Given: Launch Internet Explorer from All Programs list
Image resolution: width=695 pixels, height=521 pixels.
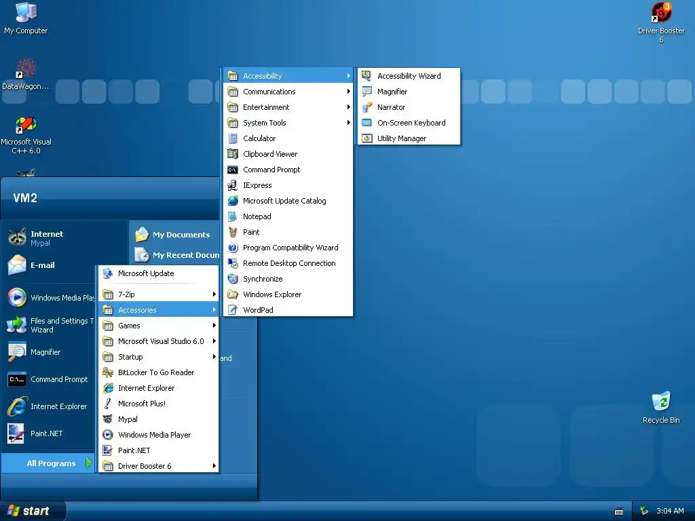Looking at the screenshot, I should pos(159,387).
